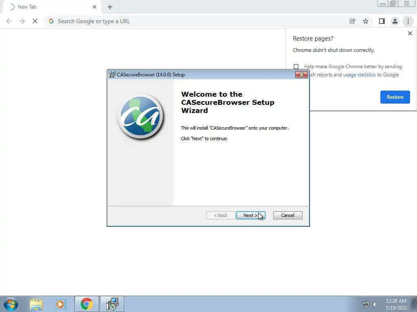Viewport: 417px width, 312px height.
Task: Click the Restore button in Chrome
Action: (395, 97)
